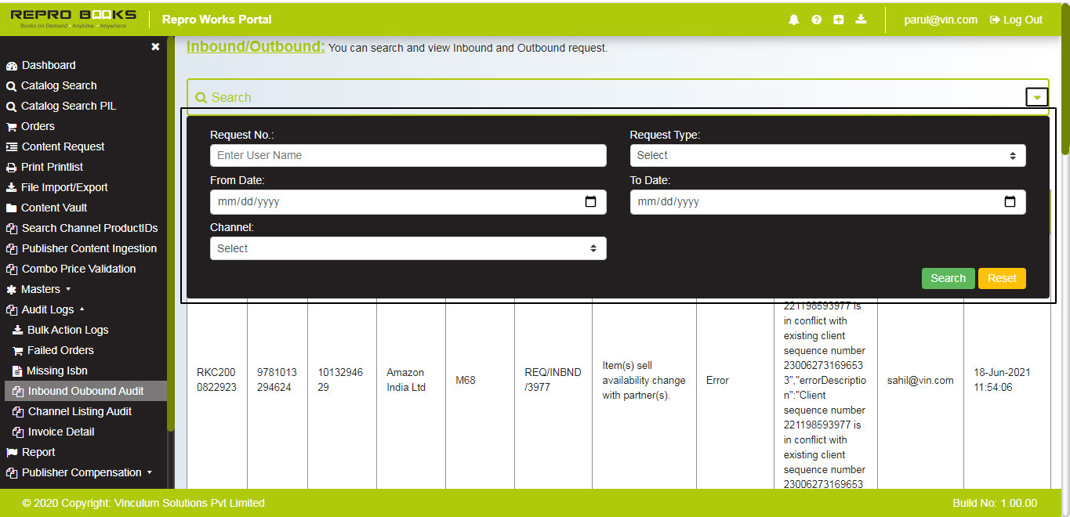Open the Request Type dropdown

tap(826, 155)
